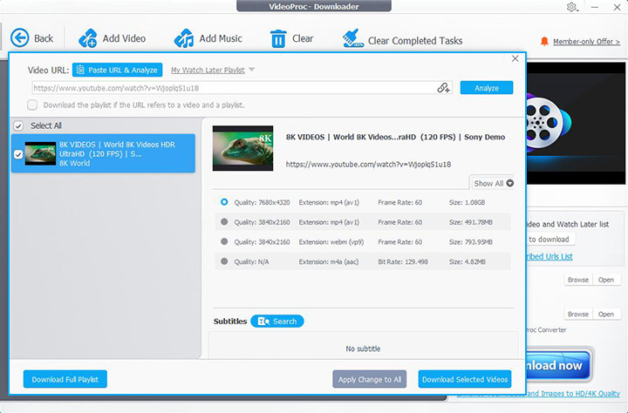
Task: Select the 8K VIDEOS item thumbnail in list
Action: (x=40, y=153)
